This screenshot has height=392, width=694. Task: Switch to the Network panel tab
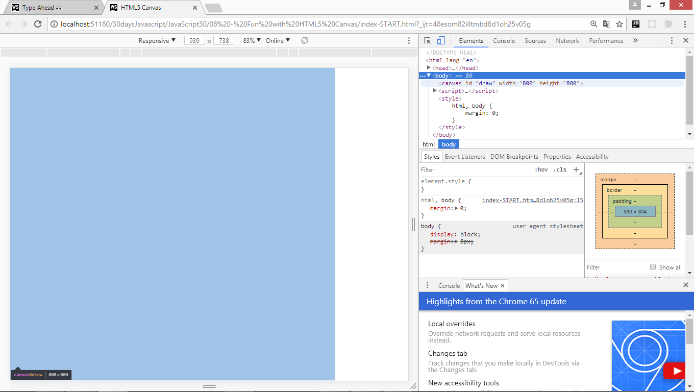[x=567, y=40]
